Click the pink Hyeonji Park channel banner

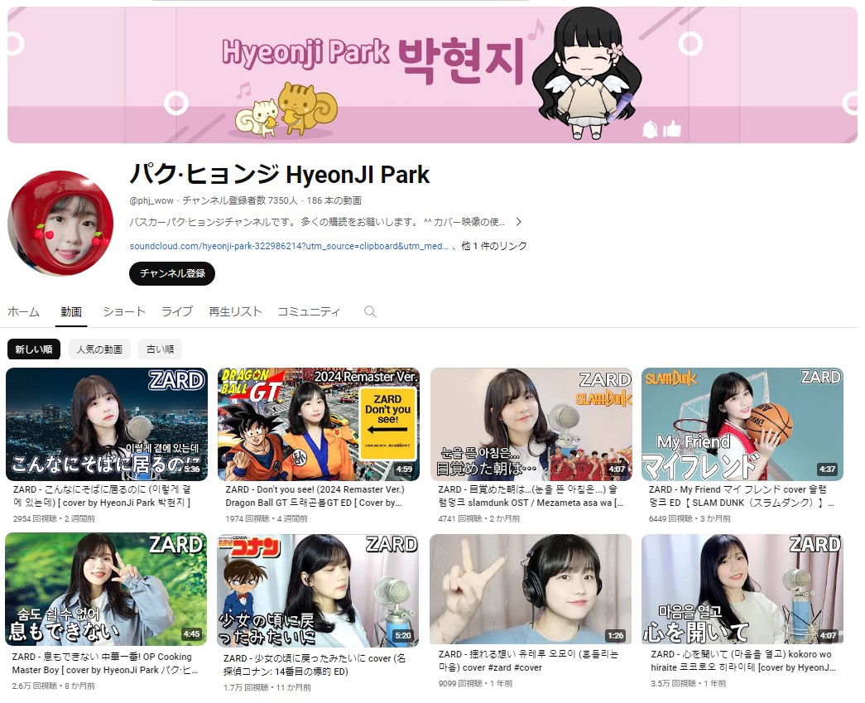coord(432,75)
